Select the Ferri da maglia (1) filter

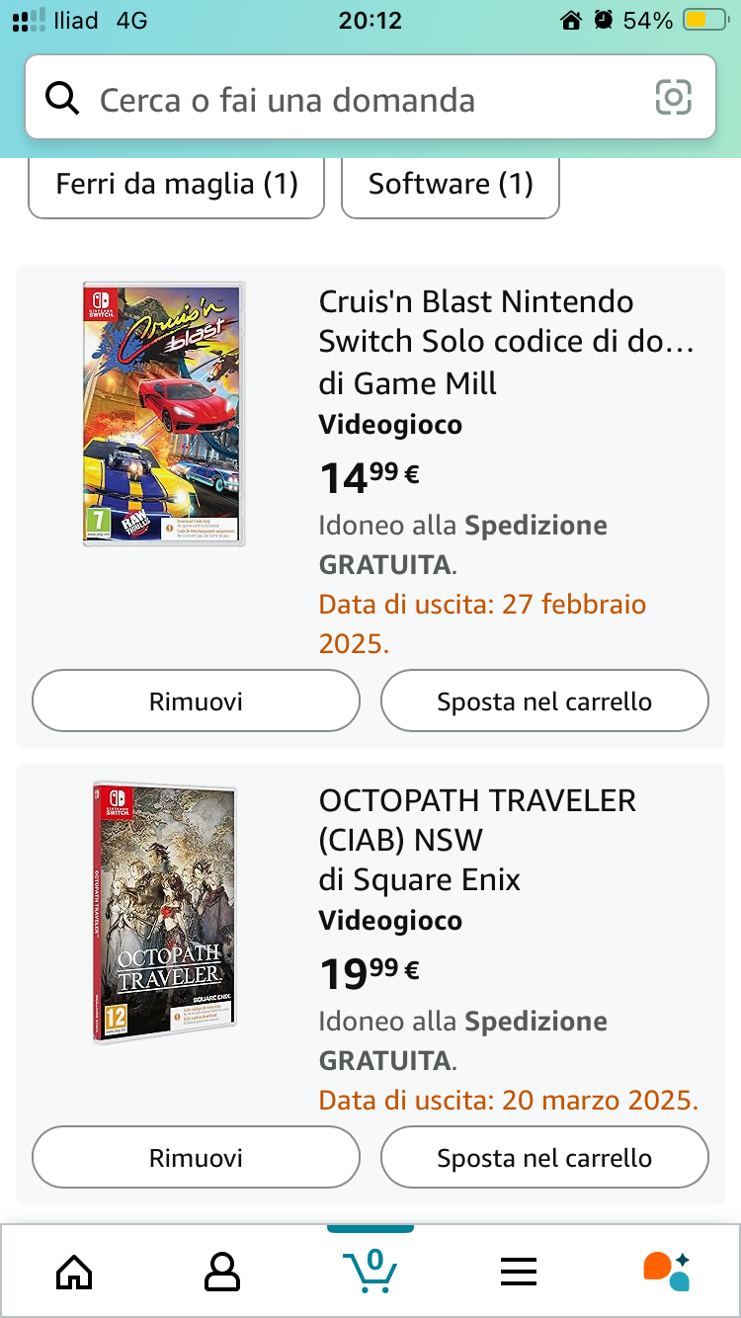pos(177,184)
